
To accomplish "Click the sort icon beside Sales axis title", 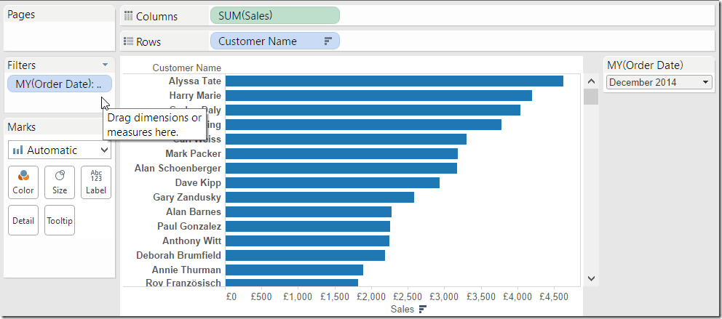I will [x=422, y=310].
